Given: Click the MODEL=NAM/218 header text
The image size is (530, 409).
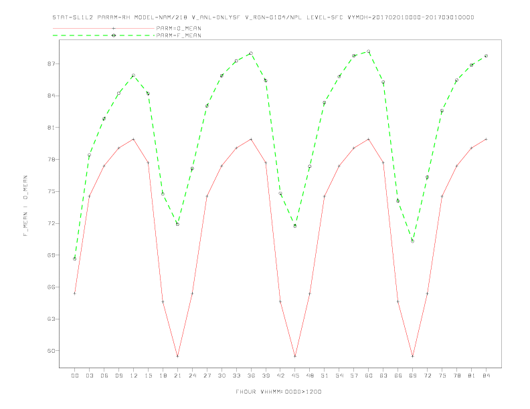Looking at the screenshot, I should (x=161, y=17).
